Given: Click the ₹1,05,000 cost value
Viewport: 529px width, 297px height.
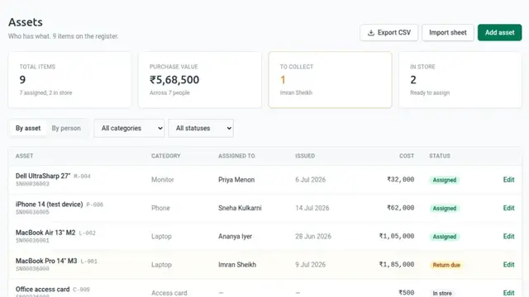Looking at the screenshot, I should 397,236.
